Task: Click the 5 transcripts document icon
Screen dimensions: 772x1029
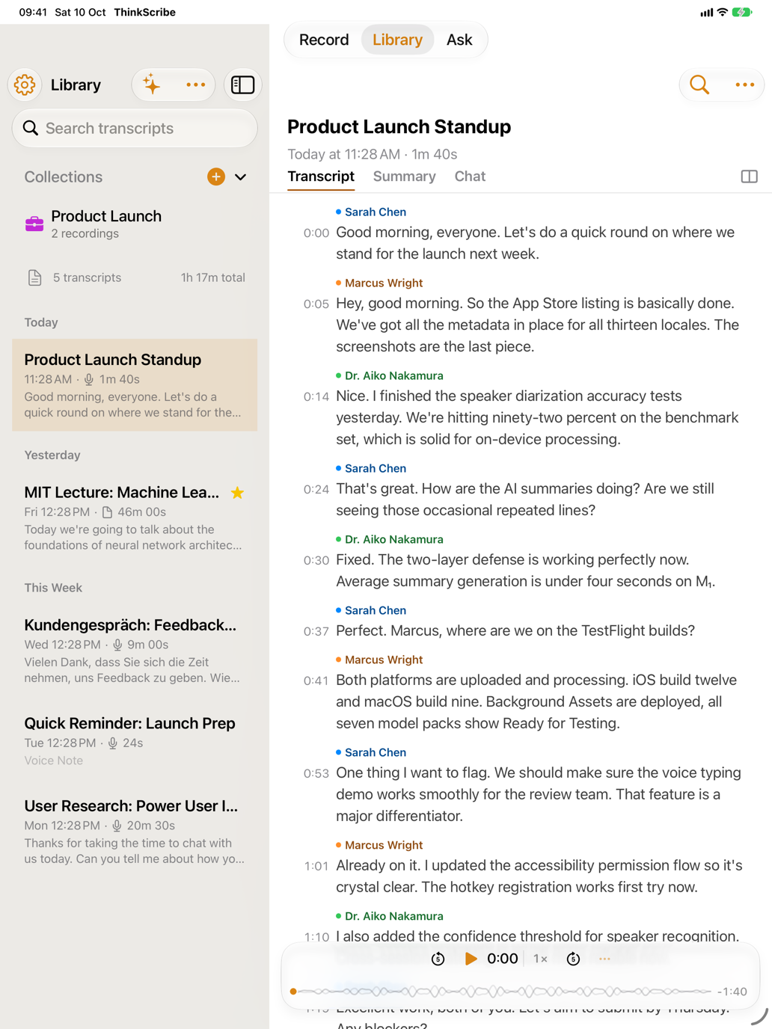Action: [34, 277]
